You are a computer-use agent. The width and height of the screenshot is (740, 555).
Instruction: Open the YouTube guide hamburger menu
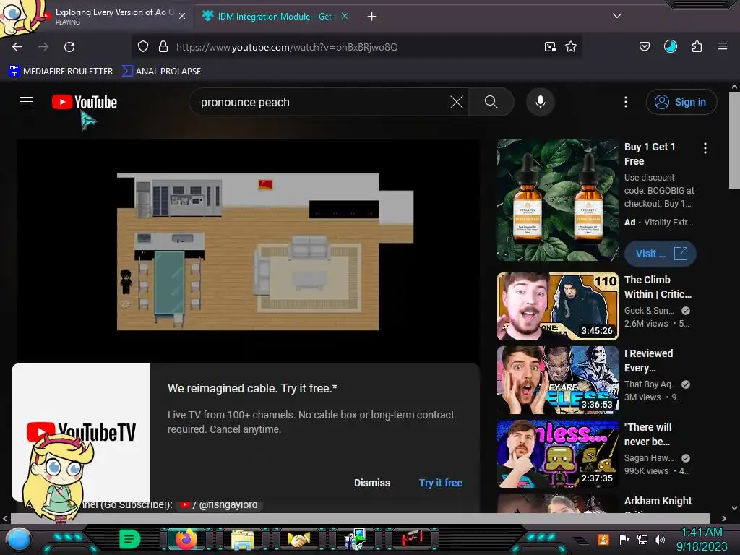pos(26,102)
